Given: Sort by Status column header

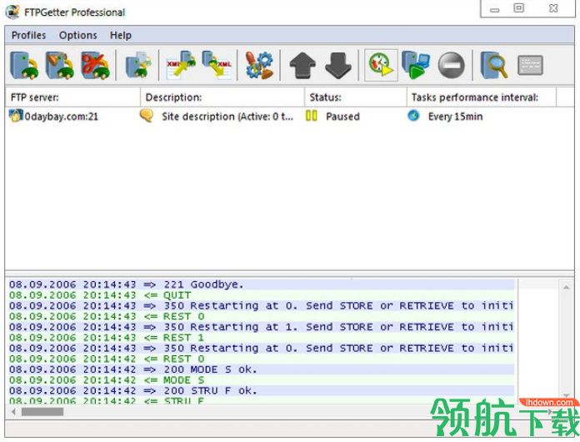Looking at the screenshot, I should click(356, 98).
